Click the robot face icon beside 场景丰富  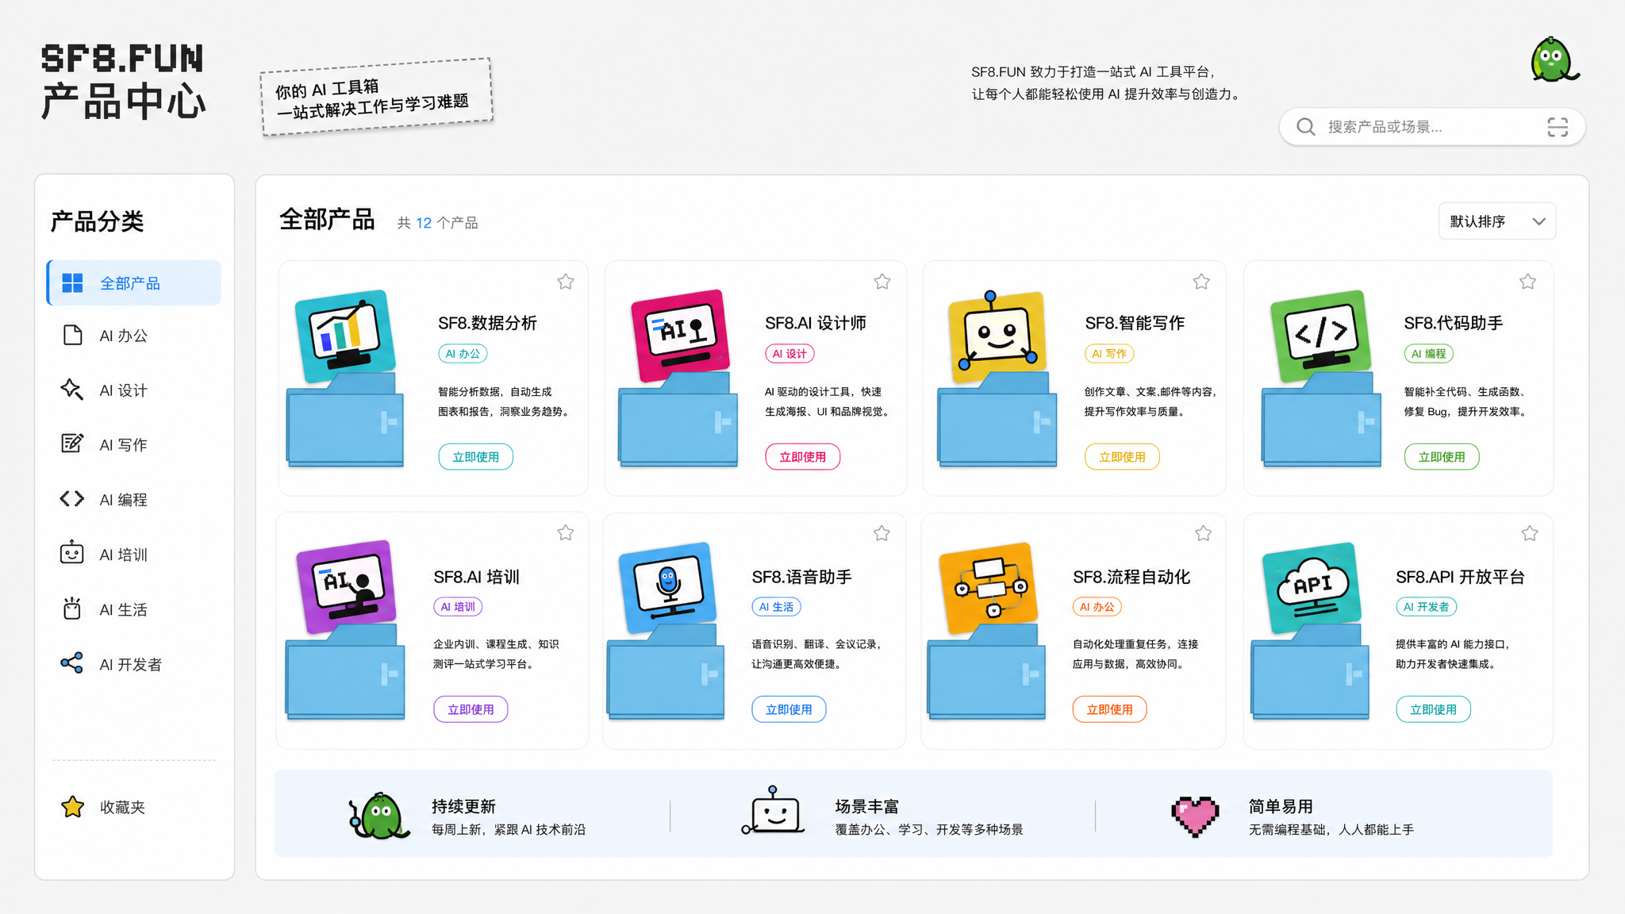tap(774, 812)
